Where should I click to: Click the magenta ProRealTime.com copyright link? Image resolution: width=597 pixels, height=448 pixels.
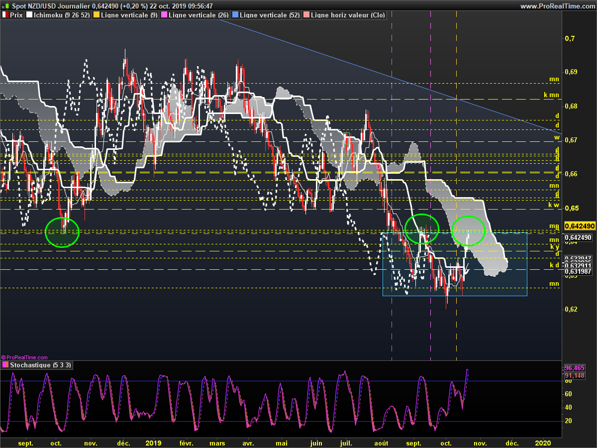point(25,357)
